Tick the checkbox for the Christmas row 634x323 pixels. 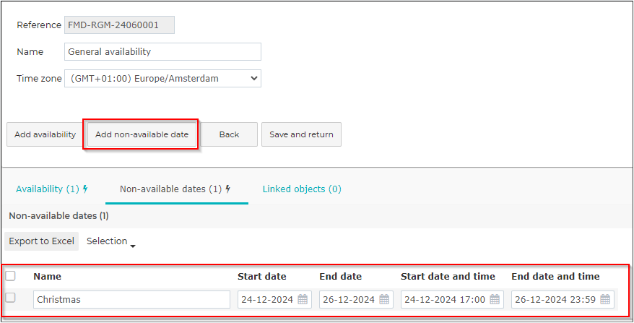11,298
